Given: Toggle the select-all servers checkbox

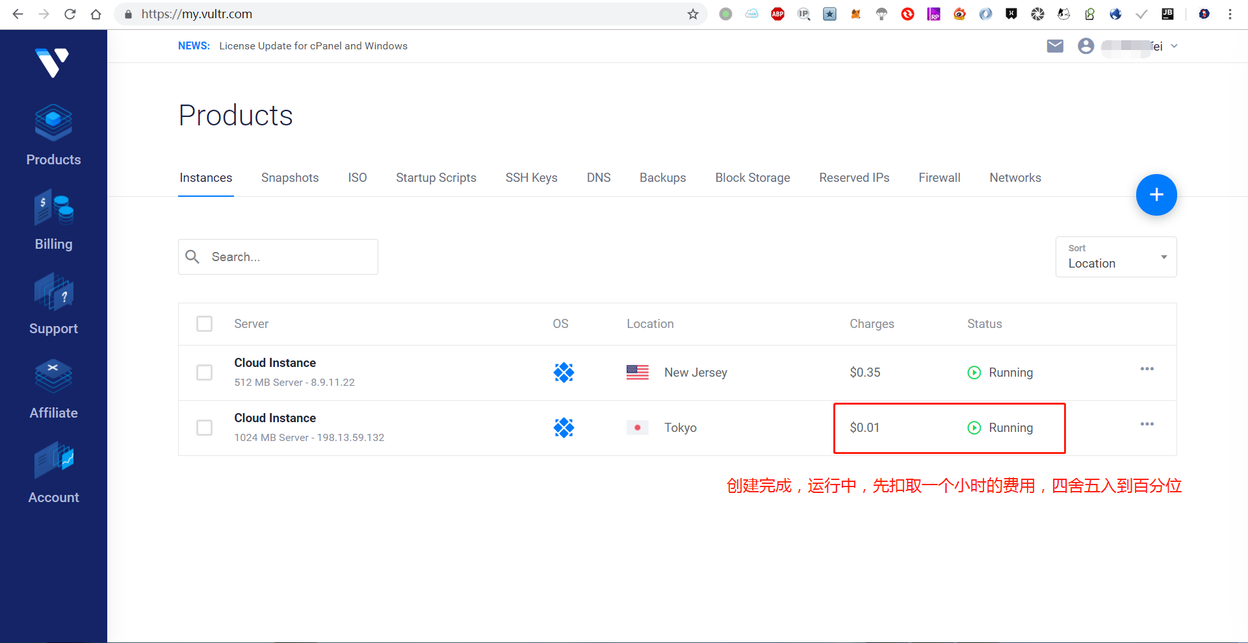Looking at the screenshot, I should tap(205, 324).
